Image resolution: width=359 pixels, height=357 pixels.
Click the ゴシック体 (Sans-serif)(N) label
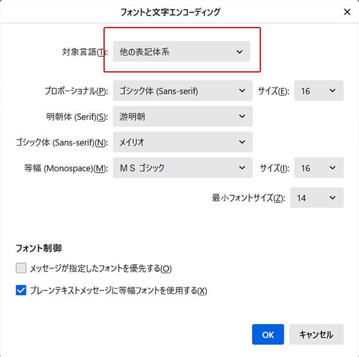62,143
